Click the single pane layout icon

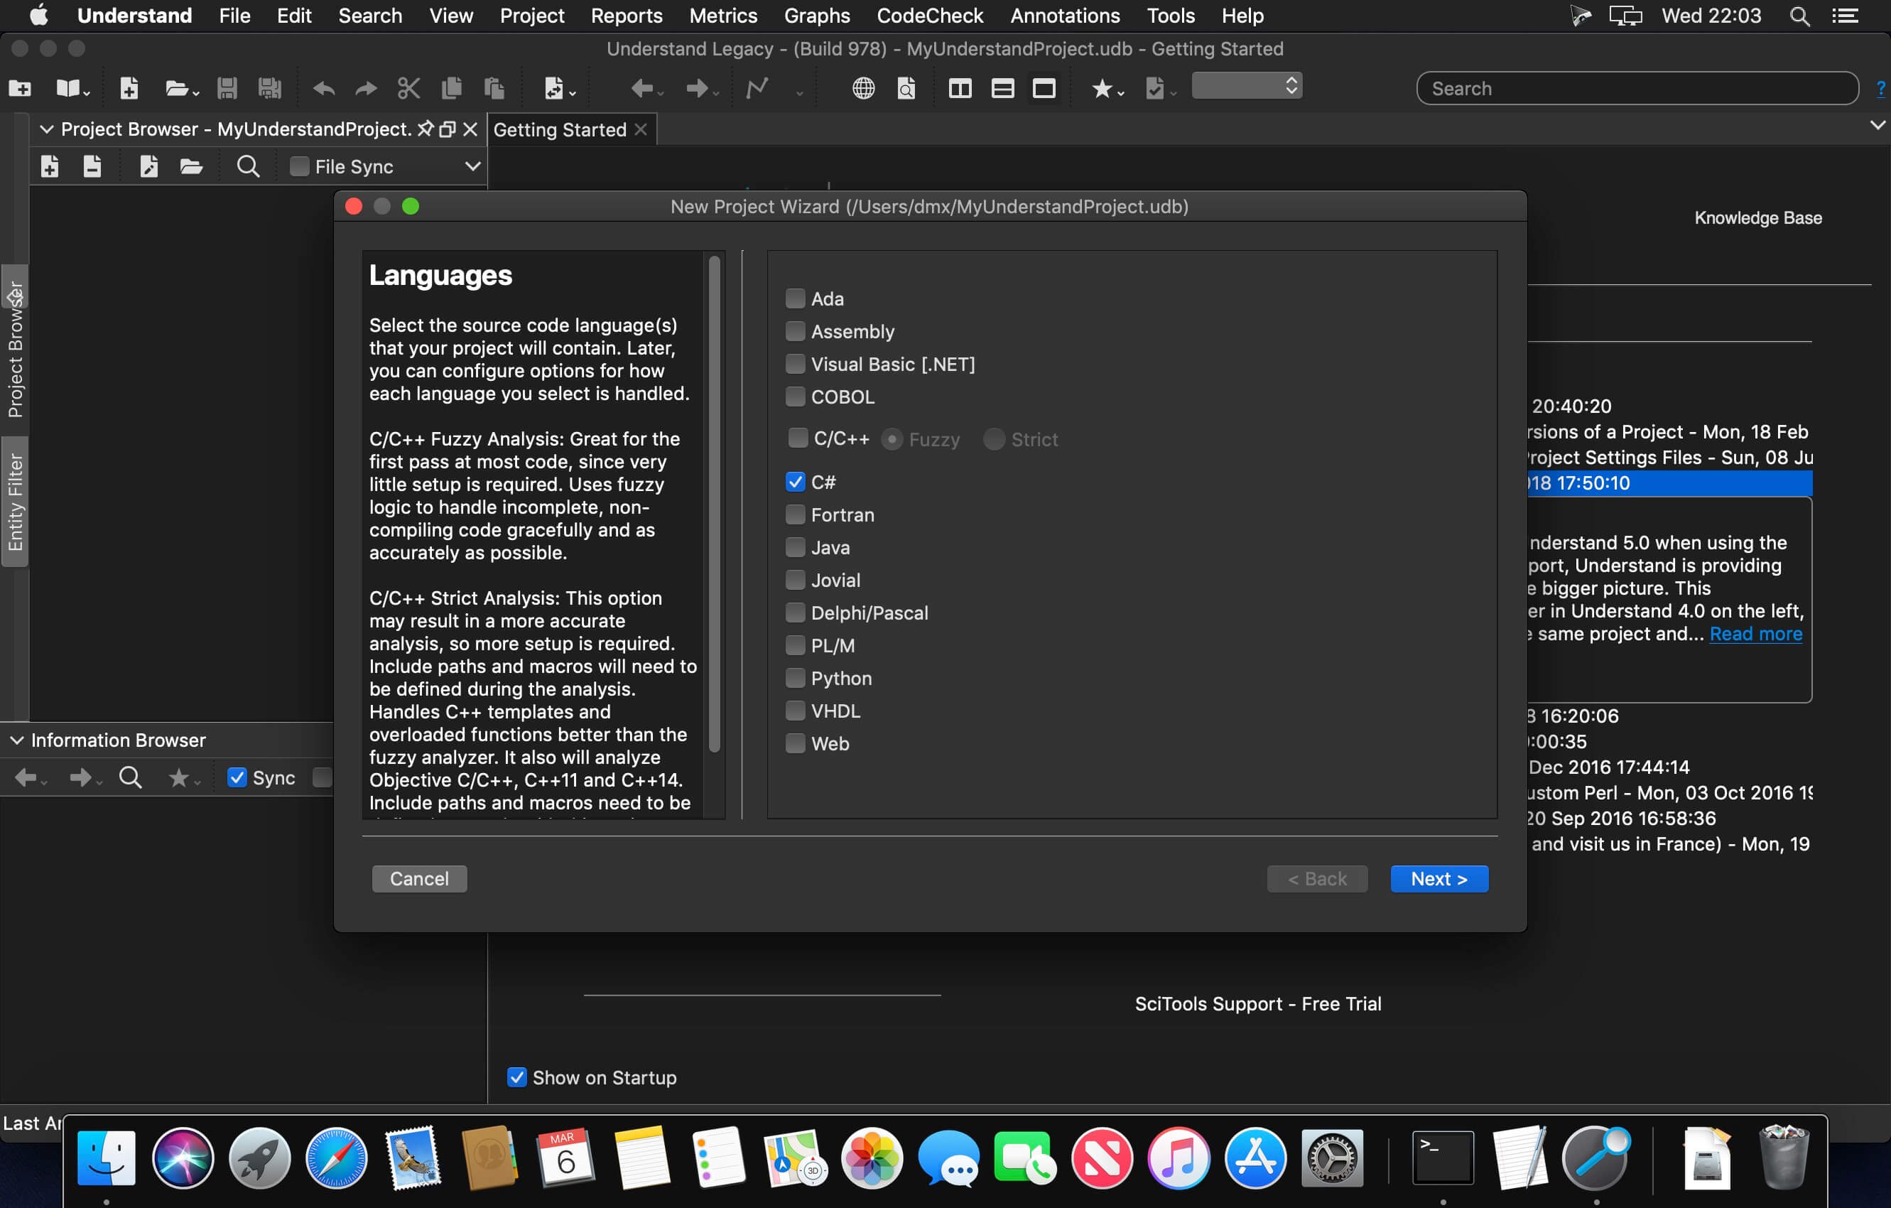1044,88
